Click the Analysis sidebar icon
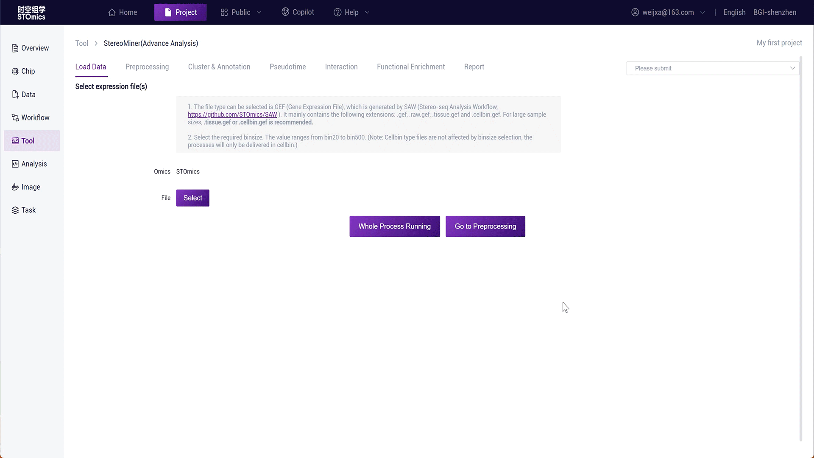The image size is (814, 458). [15, 164]
